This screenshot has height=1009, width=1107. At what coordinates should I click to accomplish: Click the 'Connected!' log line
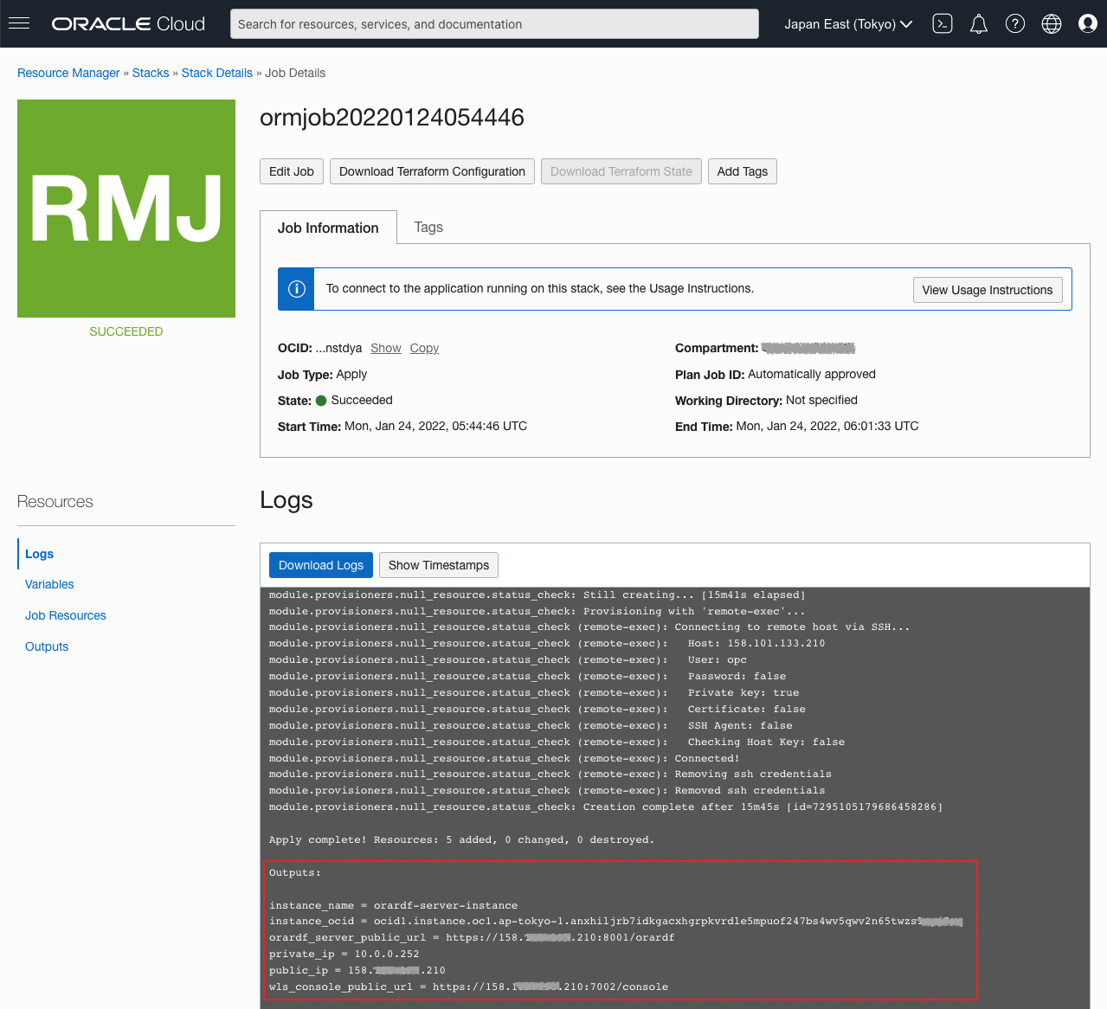pos(504,759)
